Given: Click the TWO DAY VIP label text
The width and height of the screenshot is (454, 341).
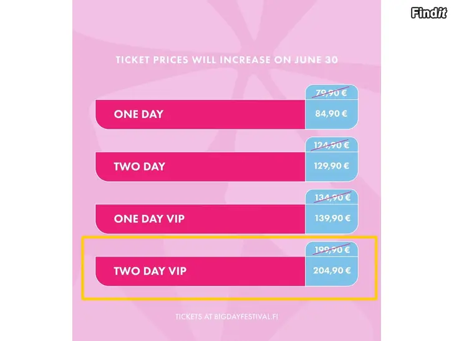Looking at the screenshot, I should 150,271.
